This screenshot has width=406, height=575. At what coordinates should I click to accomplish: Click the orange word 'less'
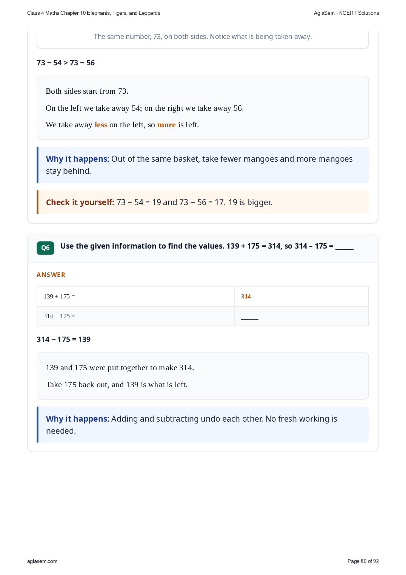click(101, 125)
